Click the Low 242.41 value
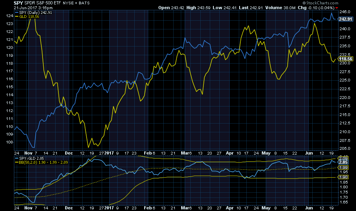Viewport: 356px width, 211px height. point(225,8)
